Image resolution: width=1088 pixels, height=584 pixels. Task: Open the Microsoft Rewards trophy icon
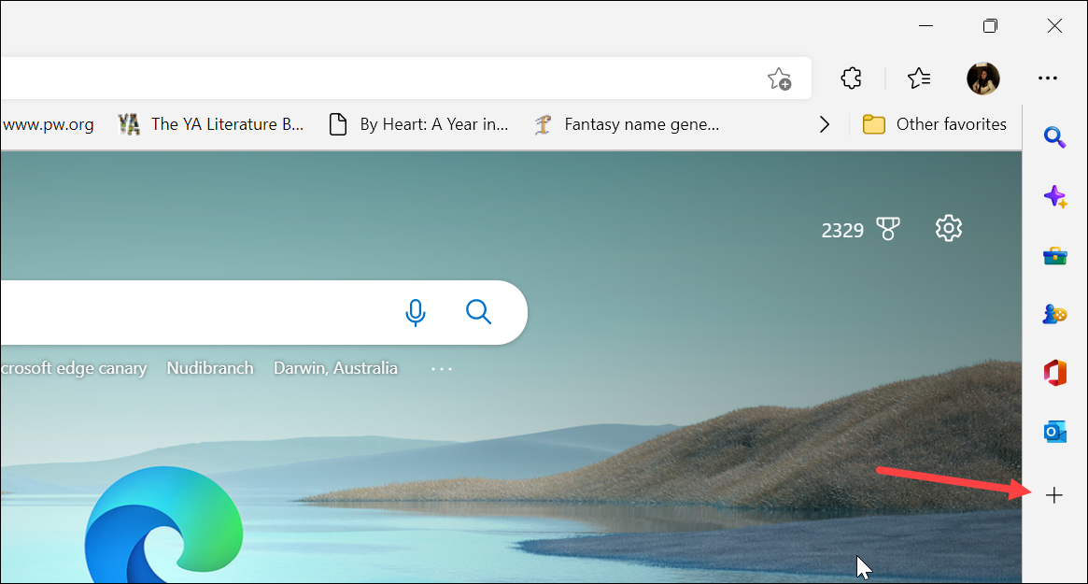[x=887, y=227]
